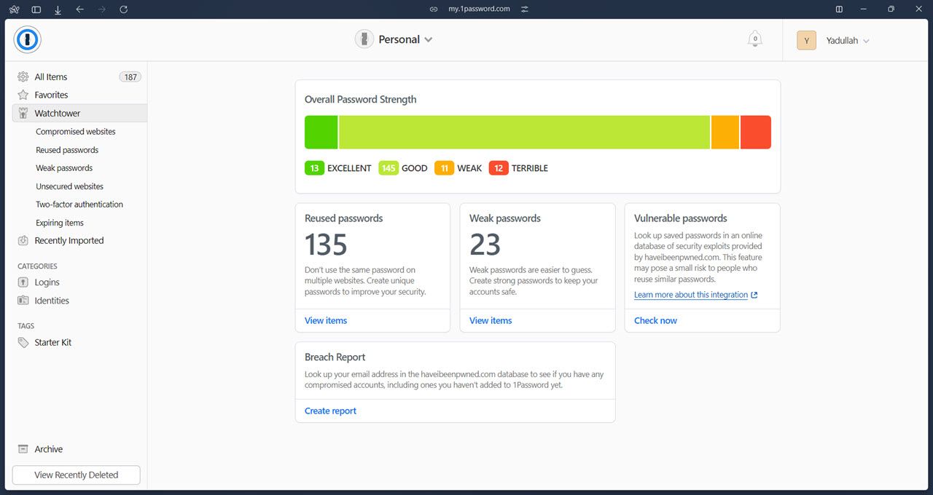This screenshot has height=495, width=933.
Task: Open Favorites using the heart icon
Action: (x=23, y=95)
